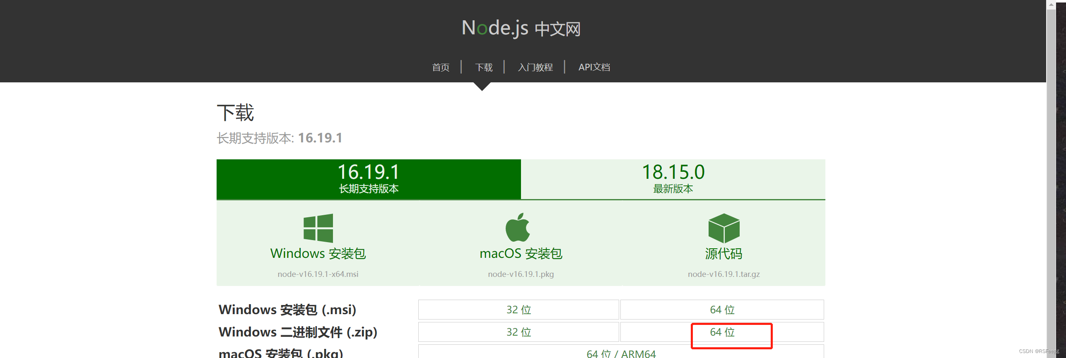
Task: Click the source code cube icon
Action: tap(724, 228)
